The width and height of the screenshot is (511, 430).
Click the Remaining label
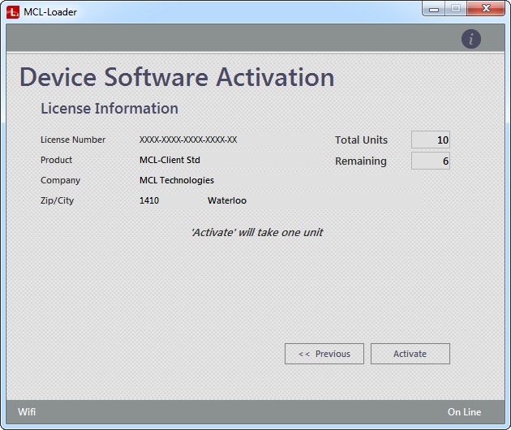click(361, 161)
